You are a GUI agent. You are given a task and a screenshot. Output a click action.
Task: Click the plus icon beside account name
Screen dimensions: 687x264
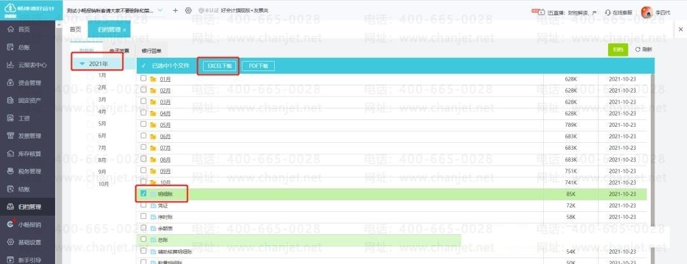pyautogui.click(x=176, y=11)
